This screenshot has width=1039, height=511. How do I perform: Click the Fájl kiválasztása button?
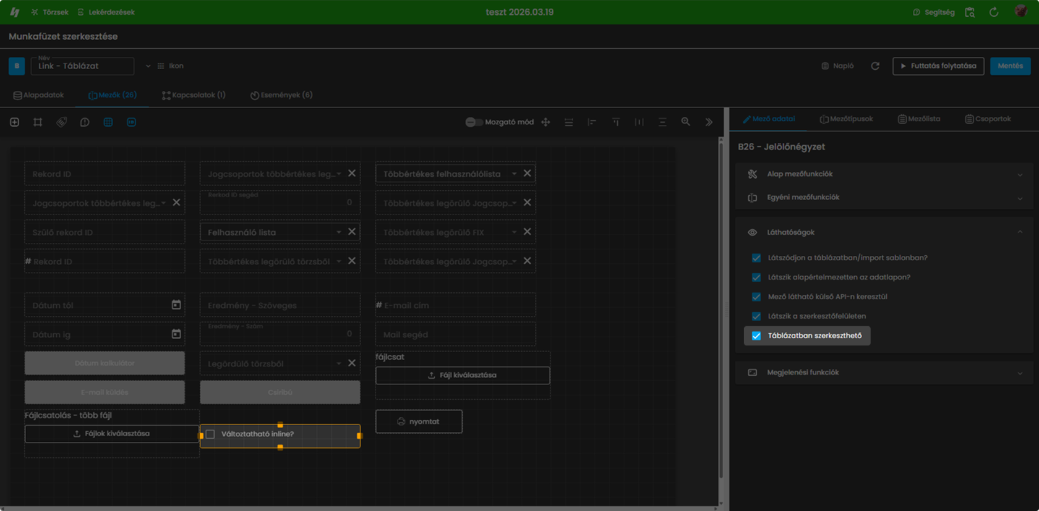click(x=463, y=375)
